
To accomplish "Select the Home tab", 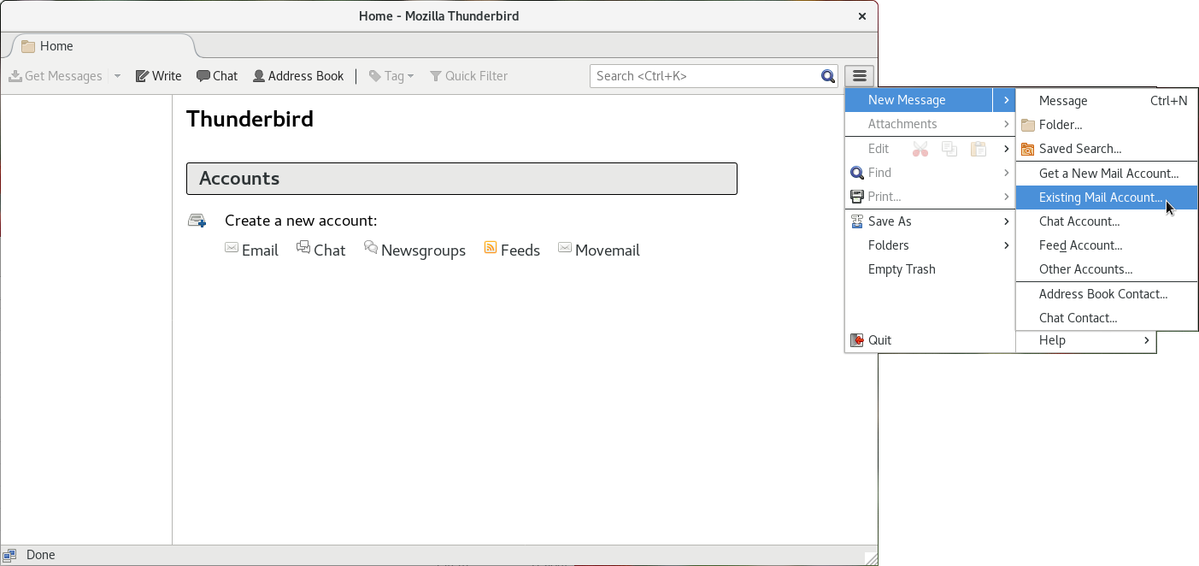I will coord(56,46).
